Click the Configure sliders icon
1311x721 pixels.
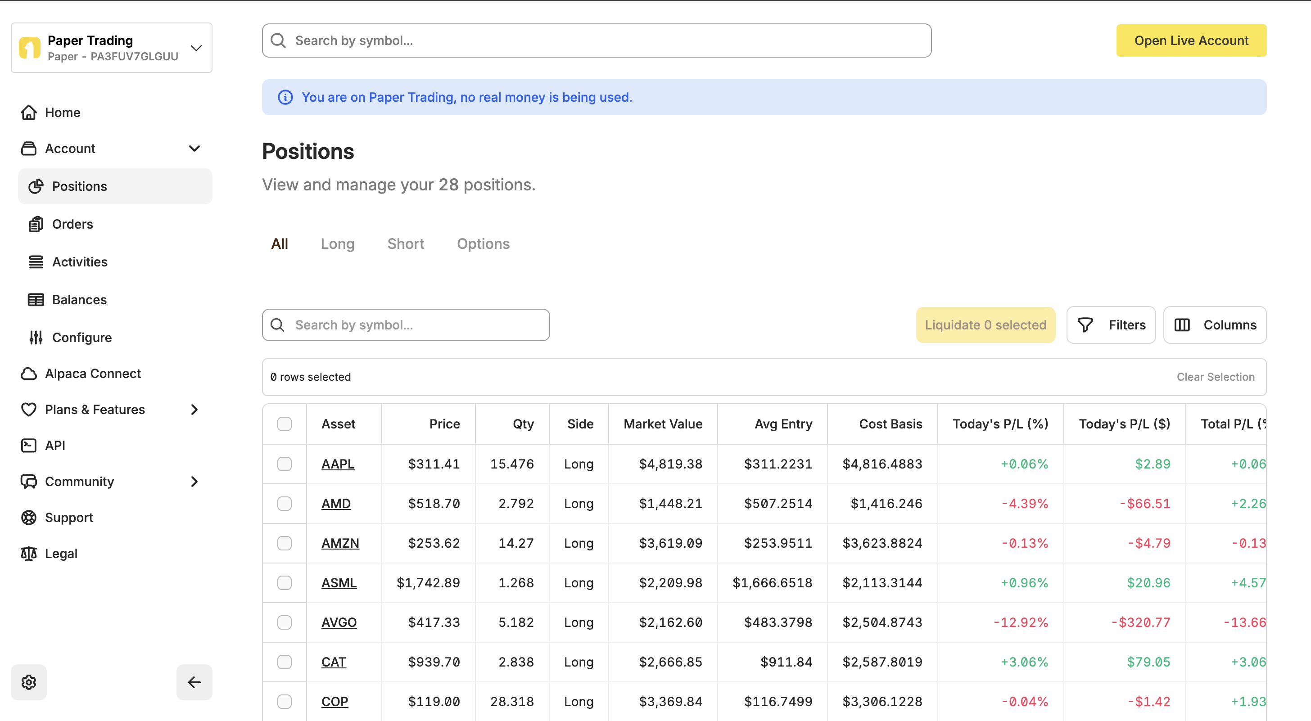click(x=36, y=338)
